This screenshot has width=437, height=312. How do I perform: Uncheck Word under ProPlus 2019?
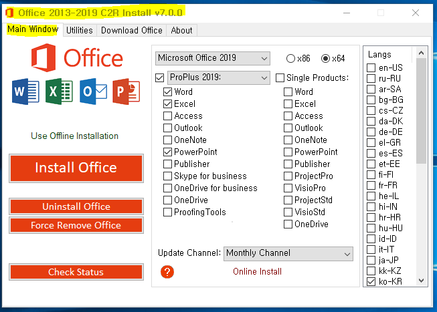click(167, 92)
